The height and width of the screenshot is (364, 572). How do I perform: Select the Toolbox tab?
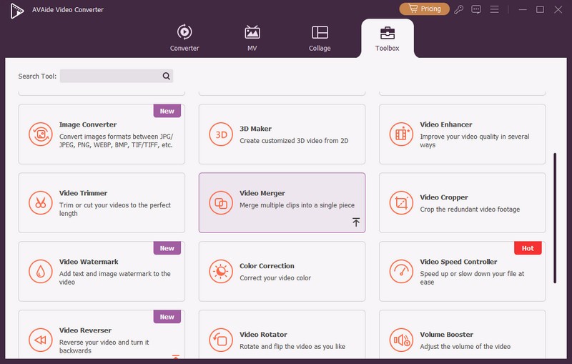pyautogui.click(x=388, y=39)
